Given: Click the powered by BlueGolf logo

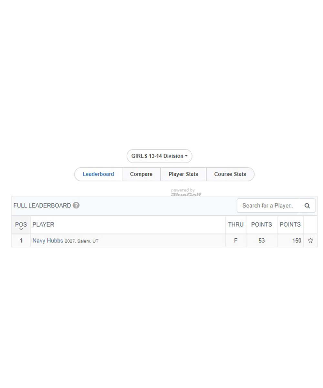Looking at the screenshot, I should tap(186, 193).
